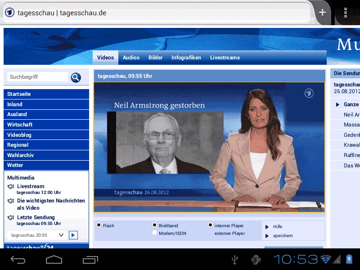Viewport: 360px width, 270px height.
Task: Select the Modem/ISDN radio button
Action: 154,233
